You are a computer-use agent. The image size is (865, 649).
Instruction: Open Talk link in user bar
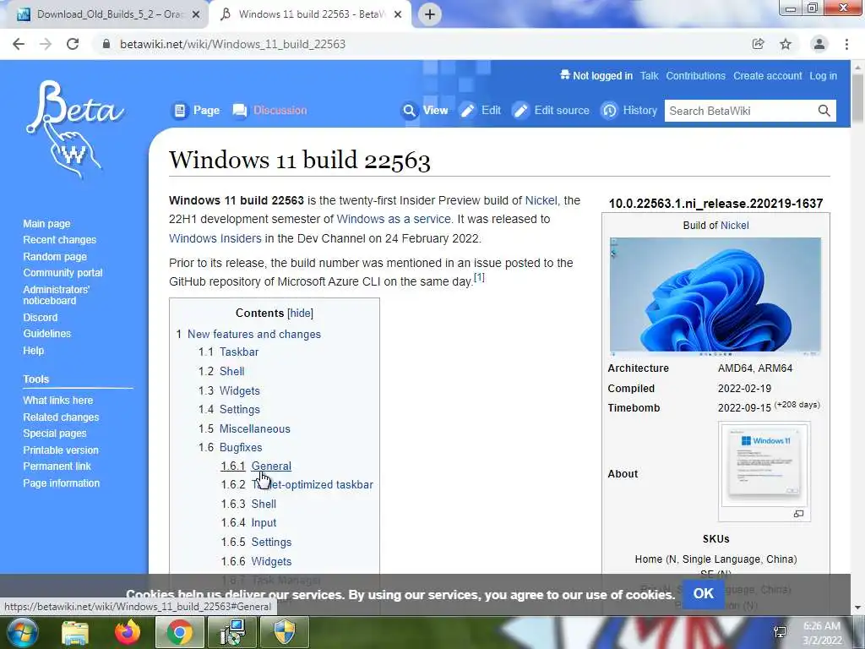[649, 76]
